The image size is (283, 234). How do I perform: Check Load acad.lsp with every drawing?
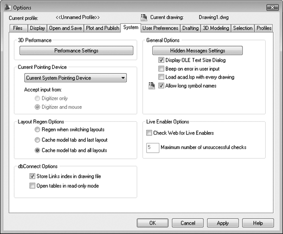click(x=161, y=77)
